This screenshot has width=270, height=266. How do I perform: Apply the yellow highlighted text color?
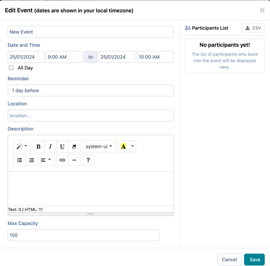(x=123, y=146)
